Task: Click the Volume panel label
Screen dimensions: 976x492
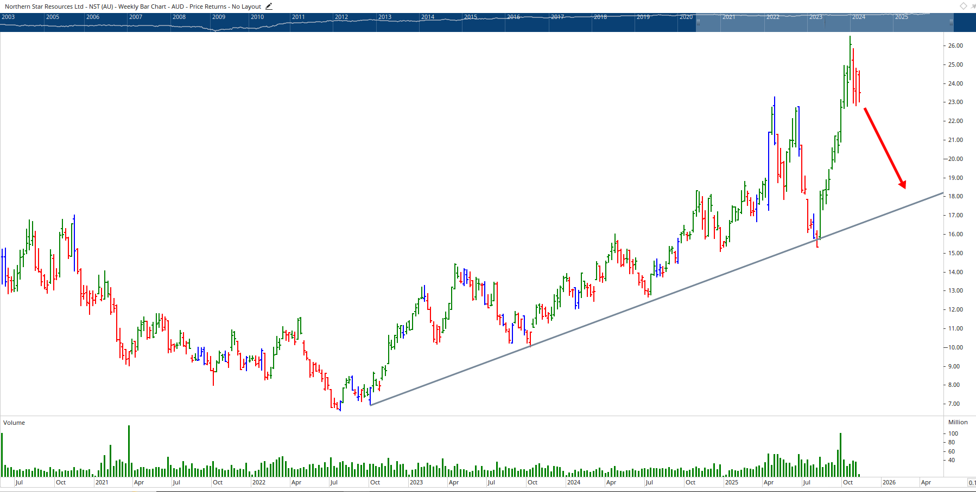Action: pos(14,423)
